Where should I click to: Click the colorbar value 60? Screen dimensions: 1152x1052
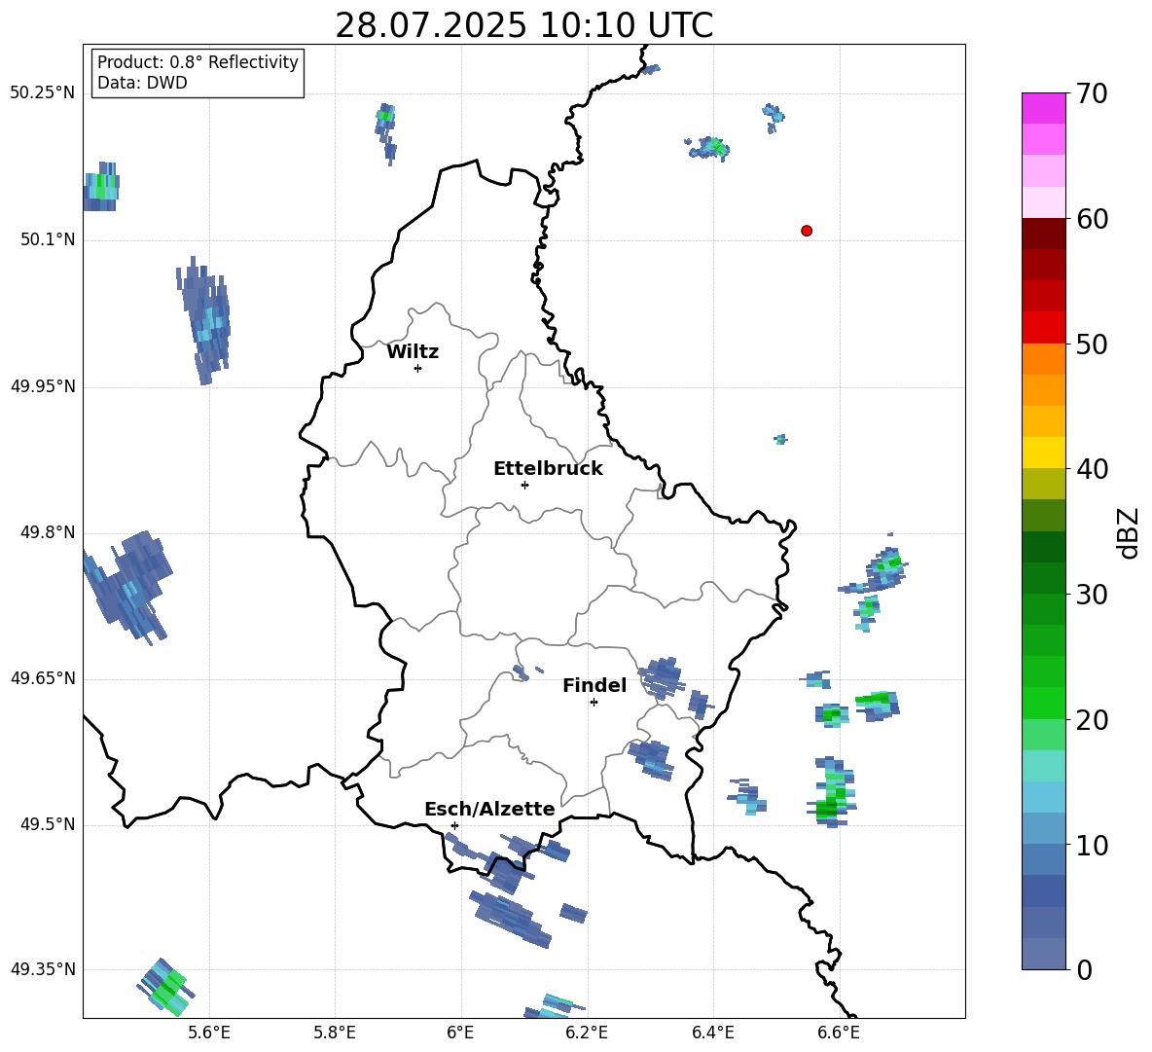(x=1092, y=219)
